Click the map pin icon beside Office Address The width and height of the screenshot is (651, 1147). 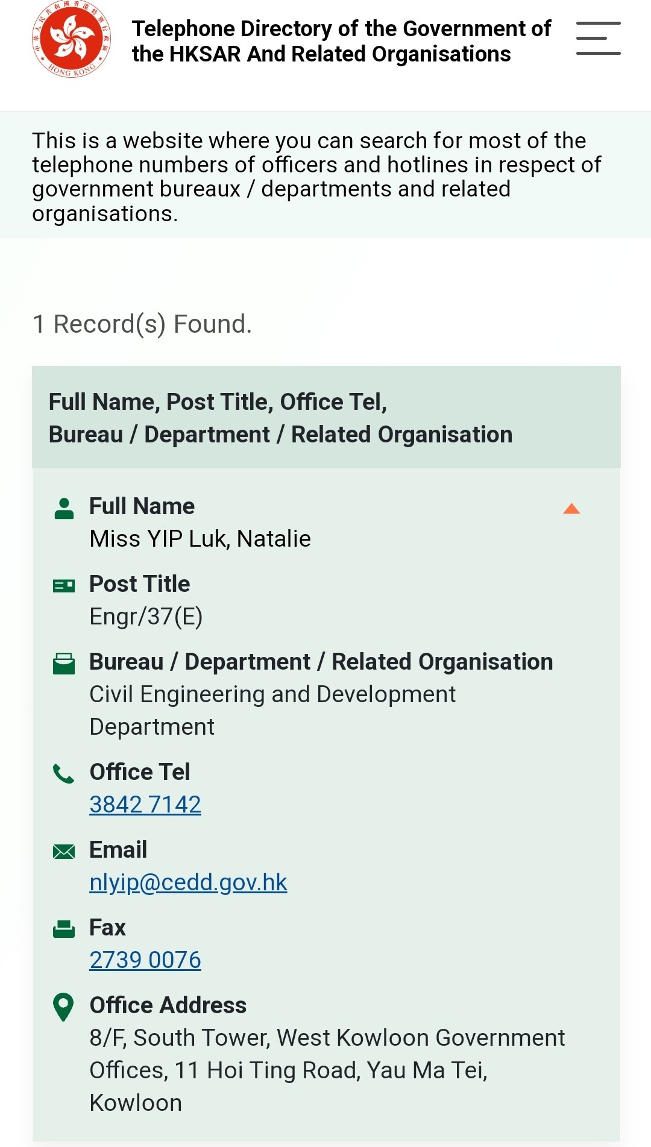point(63,1007)
